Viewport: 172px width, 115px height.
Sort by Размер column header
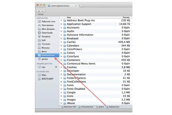126,18
